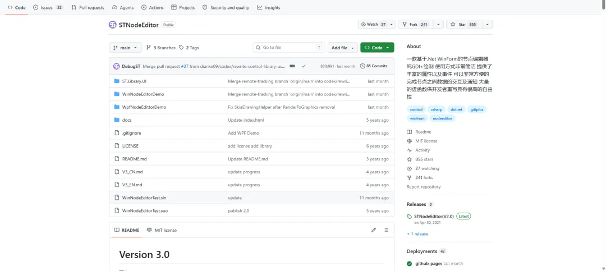606x271 pixels.
Task: Open the STNodeEditor(V2.0) release
Action: (x=434, y=217)
